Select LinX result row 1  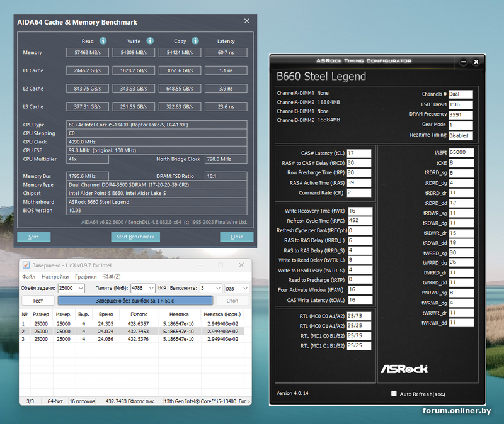[132, 323]
